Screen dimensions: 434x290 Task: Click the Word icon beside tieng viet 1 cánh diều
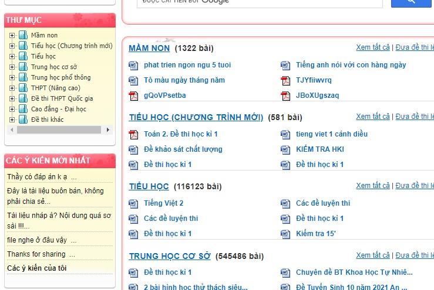285,135
